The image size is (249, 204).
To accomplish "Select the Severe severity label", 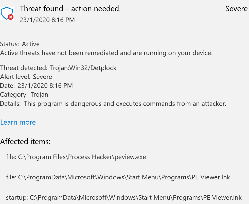I will click(236, 9).
